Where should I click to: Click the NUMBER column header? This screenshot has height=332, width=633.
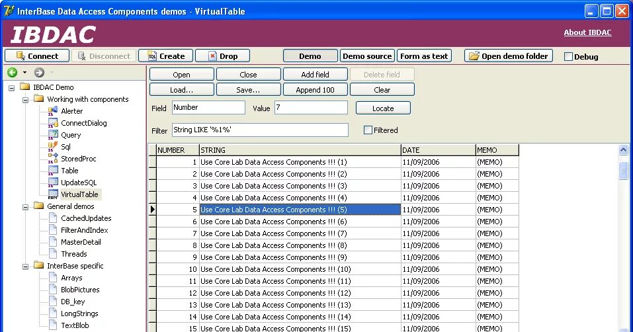[x=178, y=150]
